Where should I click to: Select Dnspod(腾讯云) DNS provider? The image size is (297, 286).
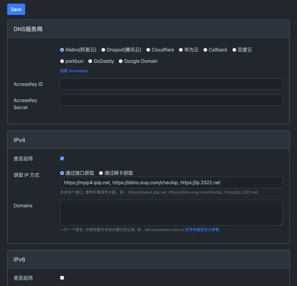click(103, 50)
